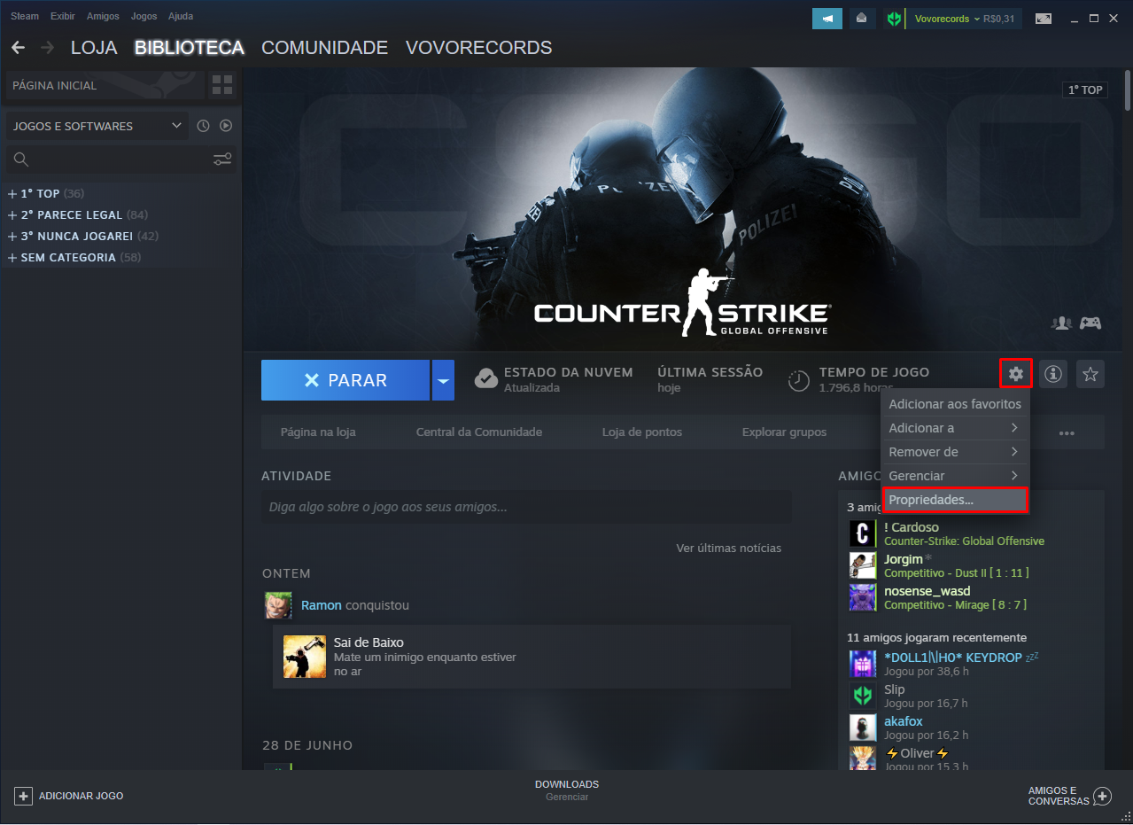Viewport: 1133px width, 825px height.
Task: Go to the BIBLIOTECA tab
Action: click(x=190, y=48)
